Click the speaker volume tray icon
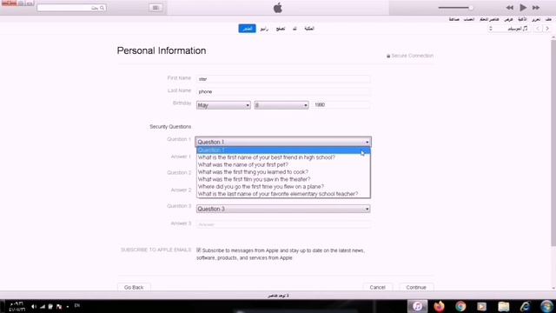556x313 pixels. [x=34, y=306]
